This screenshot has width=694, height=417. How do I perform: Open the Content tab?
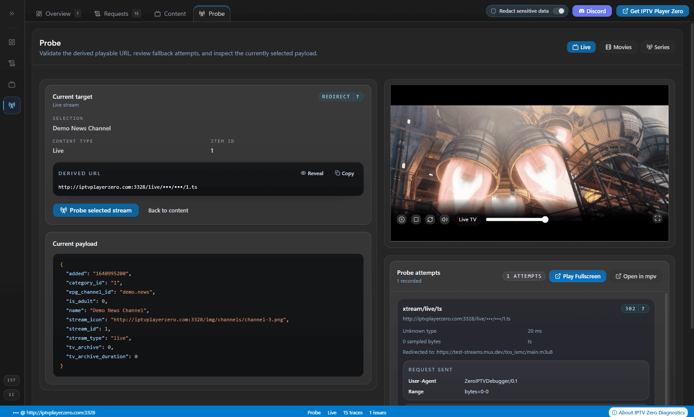pyautogui.click(x=170, y=14)
